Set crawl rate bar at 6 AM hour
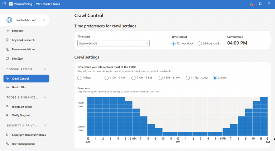Image resolution: width=275 pixels, height=151 pixels. click(x=136, y=122)
